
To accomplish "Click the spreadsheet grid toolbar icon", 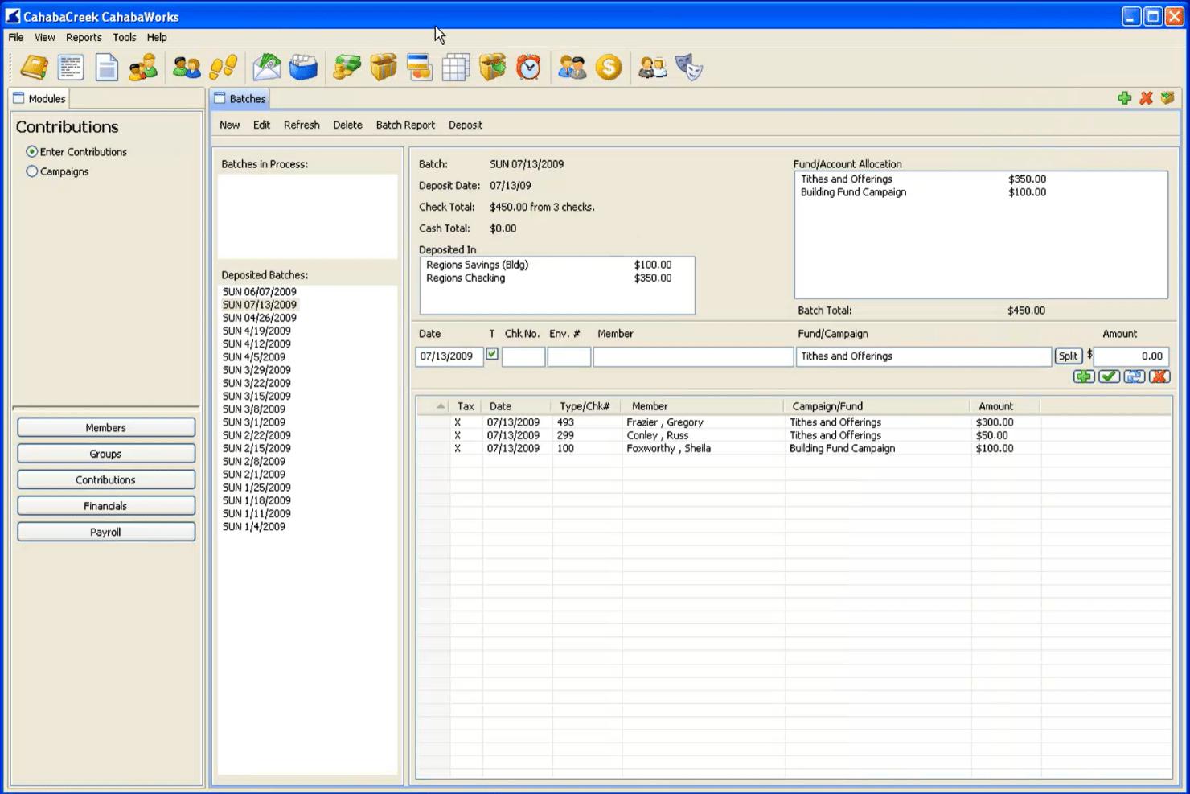I will [456, 68].
